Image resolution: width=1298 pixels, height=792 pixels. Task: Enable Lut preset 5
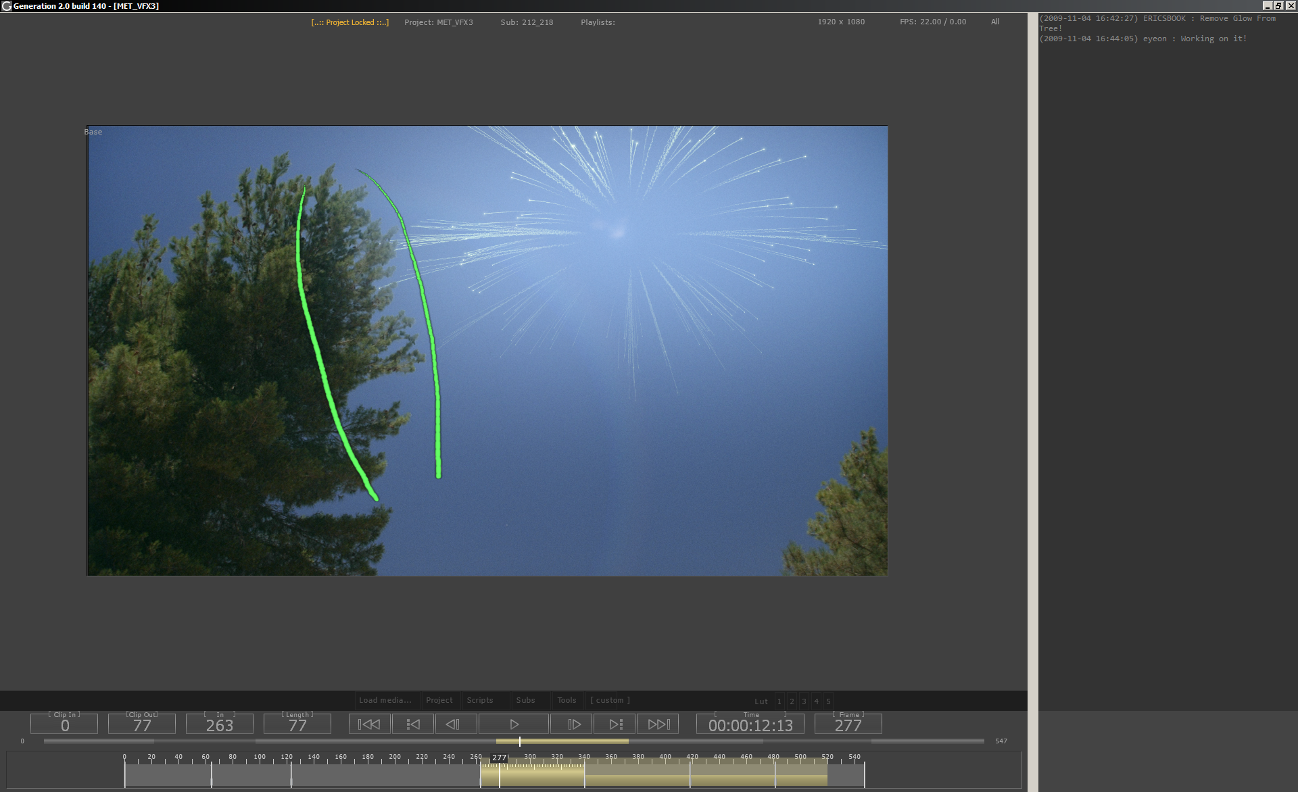click(x=828, y=701)
